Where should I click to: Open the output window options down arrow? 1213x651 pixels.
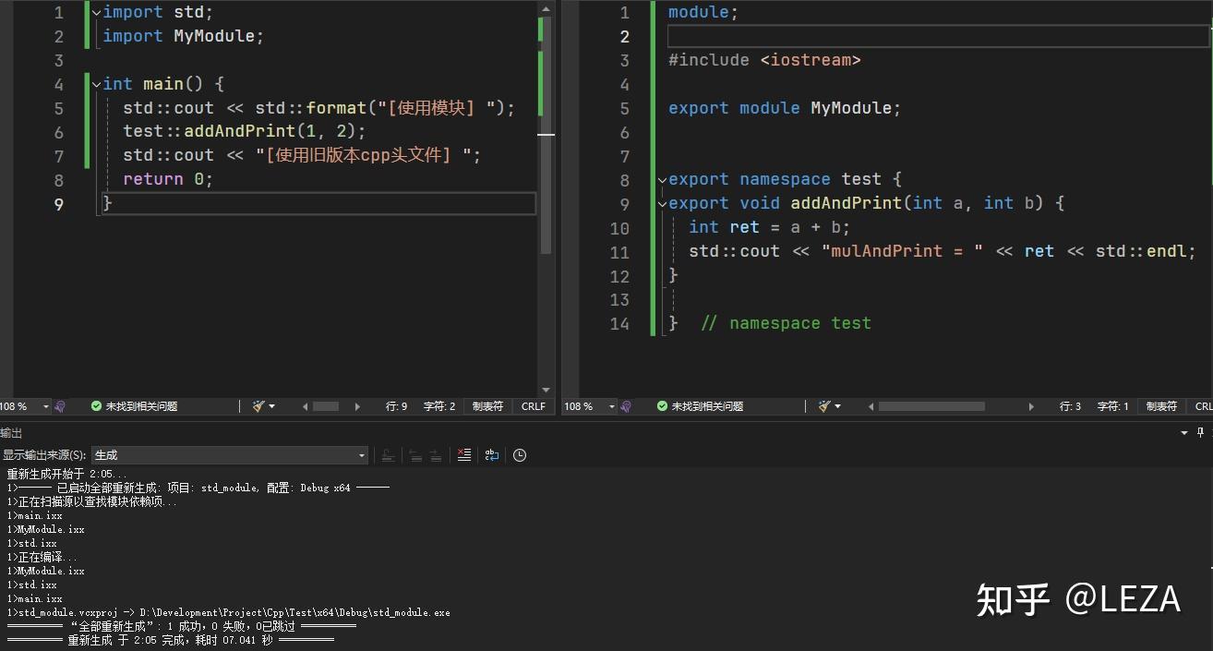[1183, 432]
